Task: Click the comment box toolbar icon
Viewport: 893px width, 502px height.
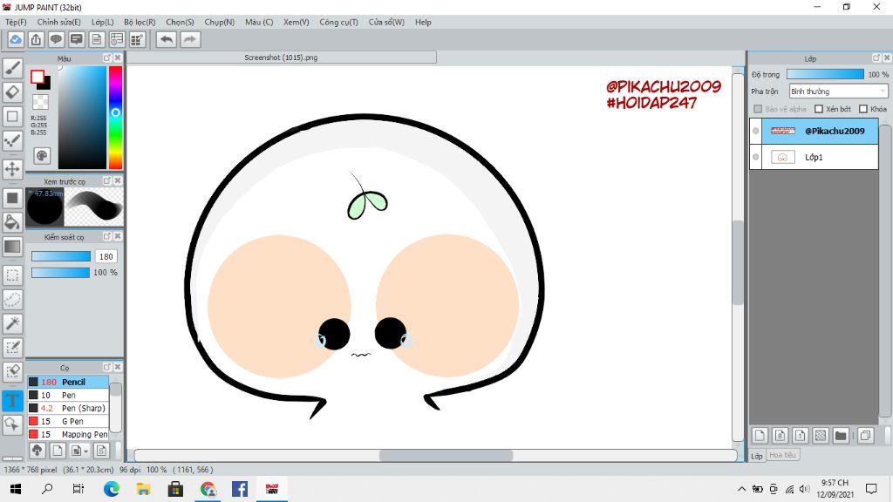Action: (77, 40)
